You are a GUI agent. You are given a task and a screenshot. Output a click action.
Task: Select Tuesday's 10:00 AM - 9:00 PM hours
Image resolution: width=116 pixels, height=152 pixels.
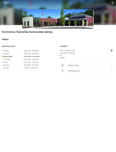pyautogui.click(x=31, y=54)
